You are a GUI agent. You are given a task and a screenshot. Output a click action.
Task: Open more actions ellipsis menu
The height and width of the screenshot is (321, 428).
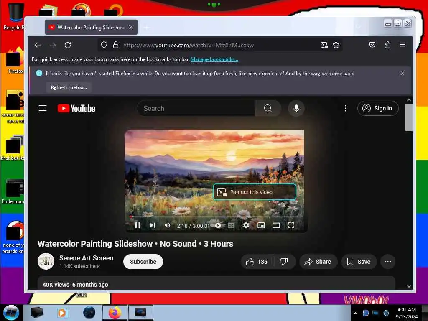click(x=387, y=262)
